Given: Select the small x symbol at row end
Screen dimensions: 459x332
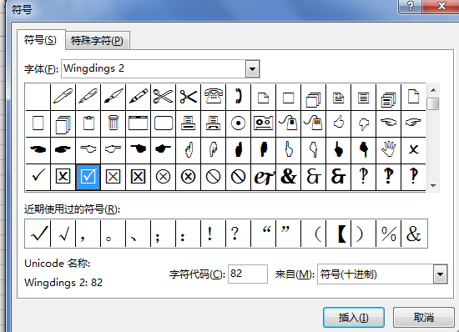Looking at the screenshot, I should pos(413,149).
